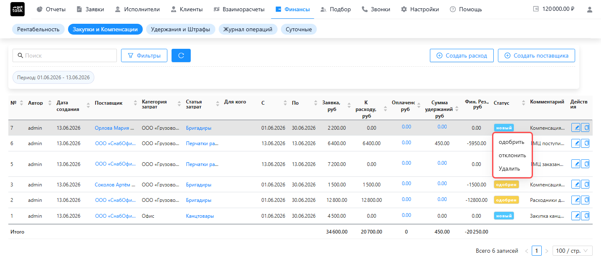Click новый status badge in row 7
601x264 pixels.
pos(504,128)
